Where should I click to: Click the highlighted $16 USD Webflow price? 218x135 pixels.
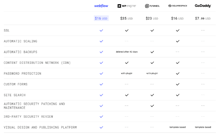coord(101,18)
